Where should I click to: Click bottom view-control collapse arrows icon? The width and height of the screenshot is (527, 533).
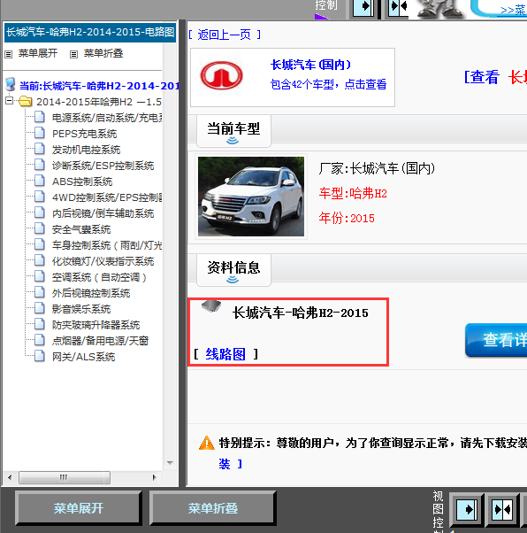[502, 510]
